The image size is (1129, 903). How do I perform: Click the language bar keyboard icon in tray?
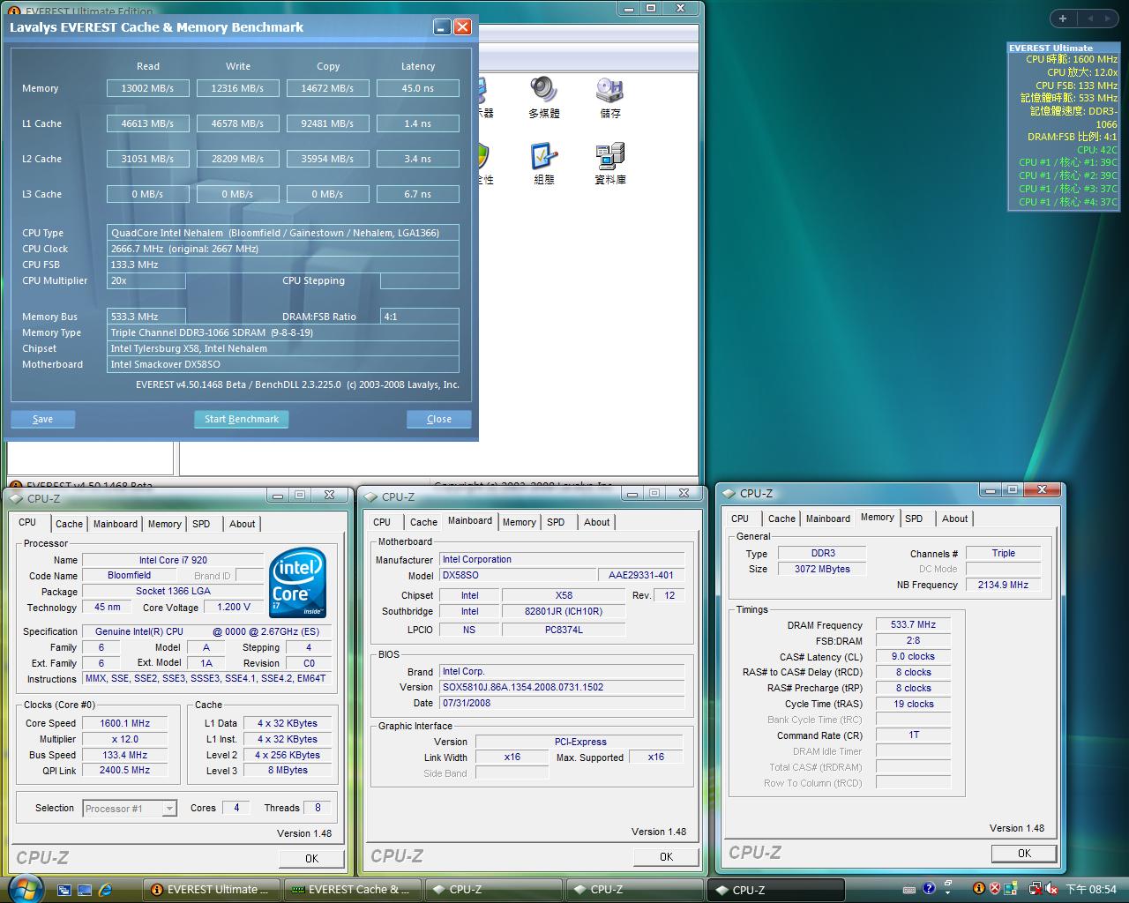pyautogui.click(x=909, y=890)
